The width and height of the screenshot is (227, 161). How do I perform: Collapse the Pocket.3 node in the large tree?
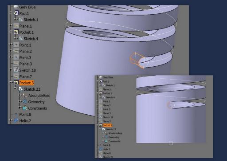coord(11,82)
